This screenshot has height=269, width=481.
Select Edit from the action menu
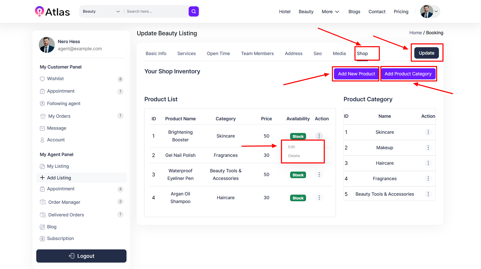292,147
